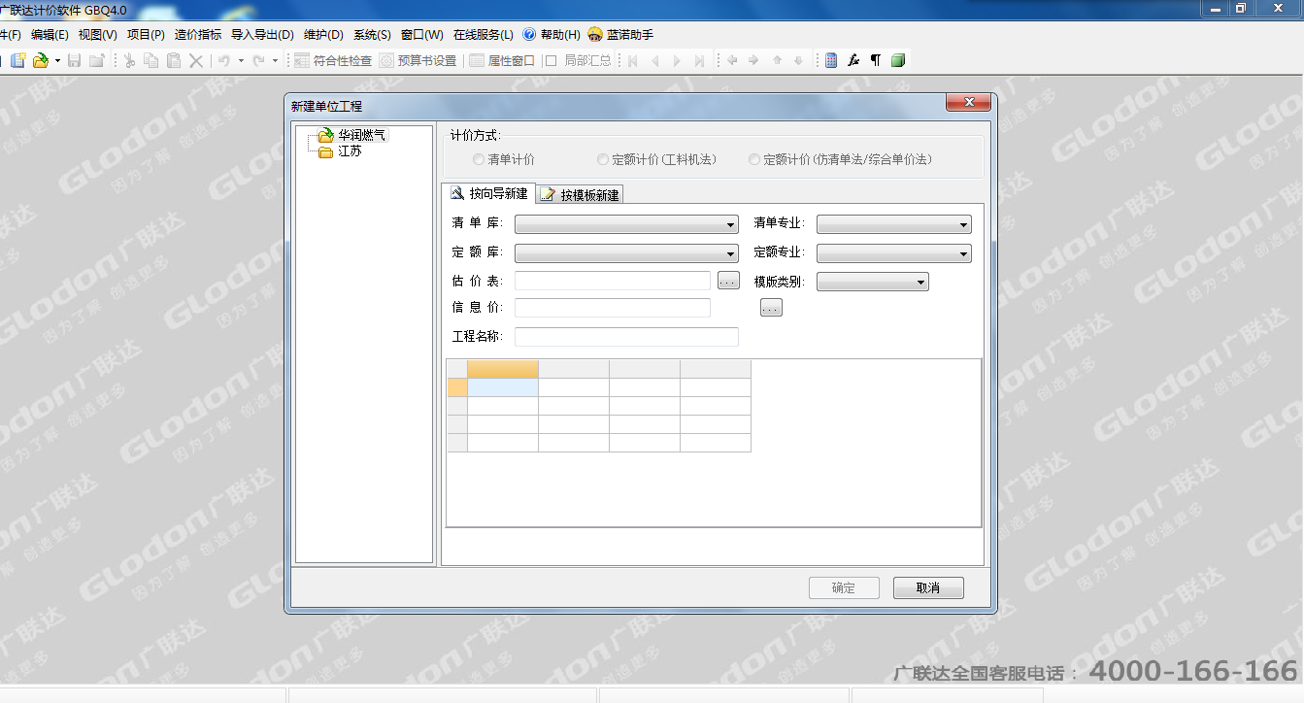Click the move left arrow icon
The width and height of the screenshot is (1304, 703).
[732, 60]
